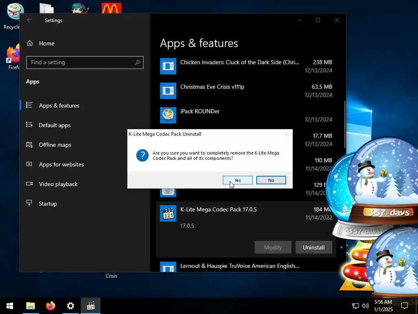Open Firefox from the taskbar
Screen dimensions: 418x314
click(x=50, y=306)
